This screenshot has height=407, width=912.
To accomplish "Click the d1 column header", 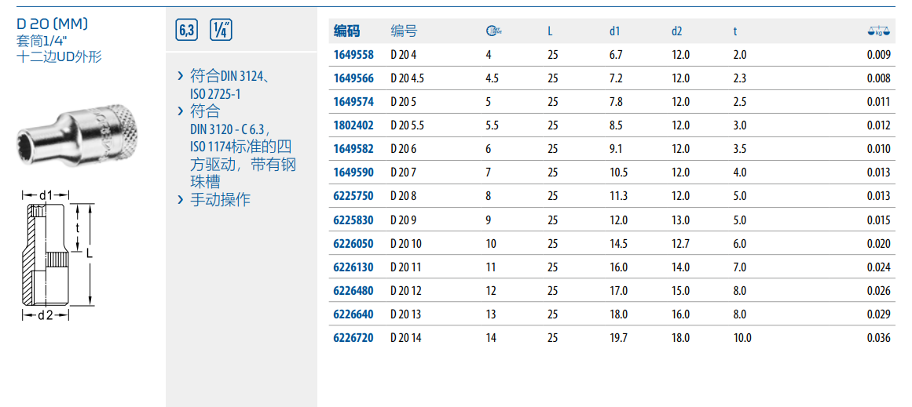I will 615,31.
